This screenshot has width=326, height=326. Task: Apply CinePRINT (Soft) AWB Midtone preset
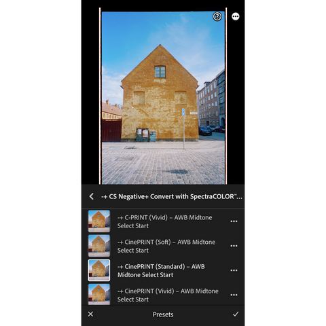point(166,246)
